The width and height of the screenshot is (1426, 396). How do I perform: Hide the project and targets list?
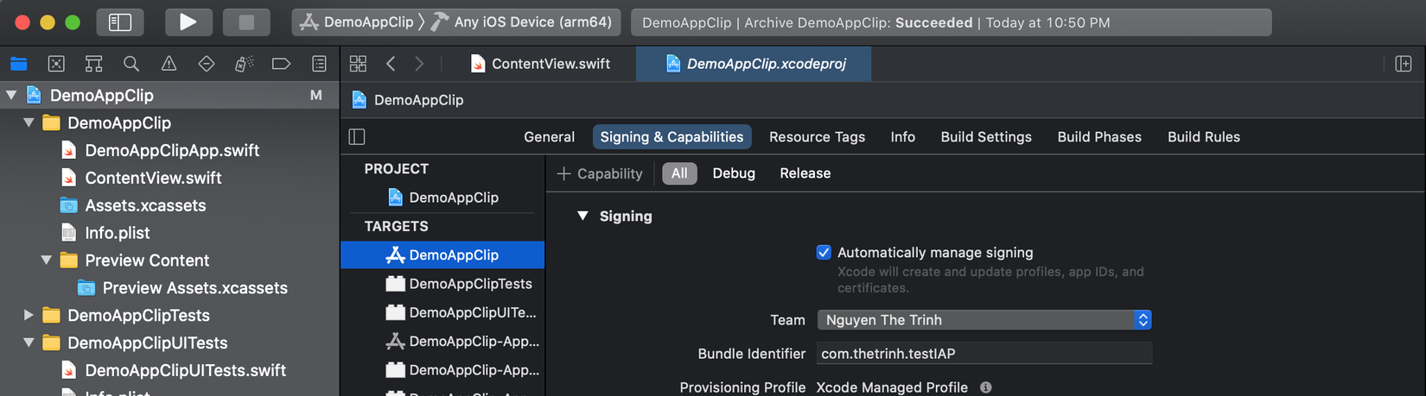[357, 137]
